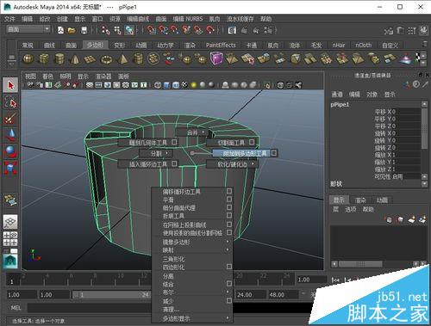Toggle the yellow light icon in panel toolbar
431x326 pixels.
click(193, 85)
